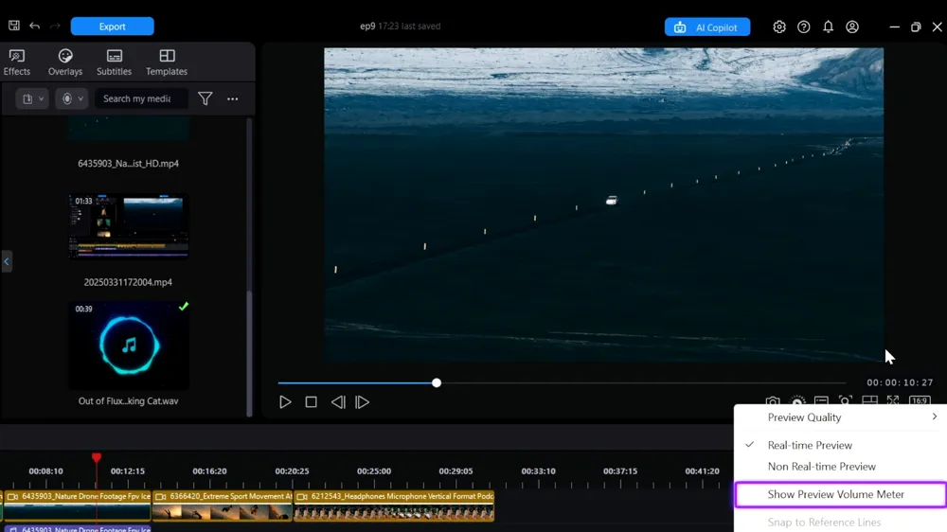Viewport: 947px width, 532px height.
Task: Click the 20250331172004.mp4 file name
Action: pos(128,282)
